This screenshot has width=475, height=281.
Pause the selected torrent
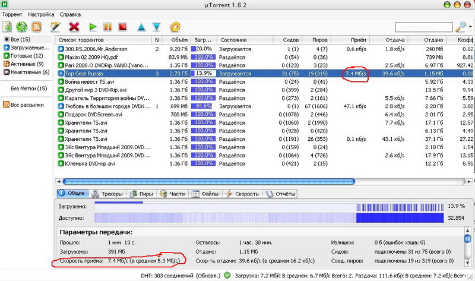click(108, 27)
